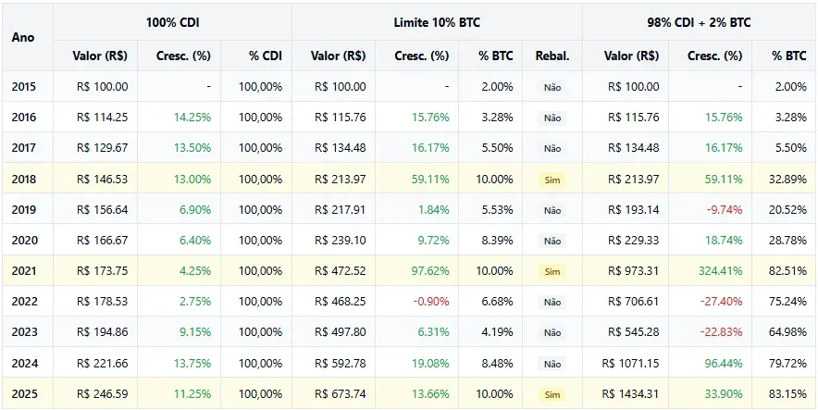Select the value "R$ 129.67"
The image size is (818, 410).
click(102, 148)
